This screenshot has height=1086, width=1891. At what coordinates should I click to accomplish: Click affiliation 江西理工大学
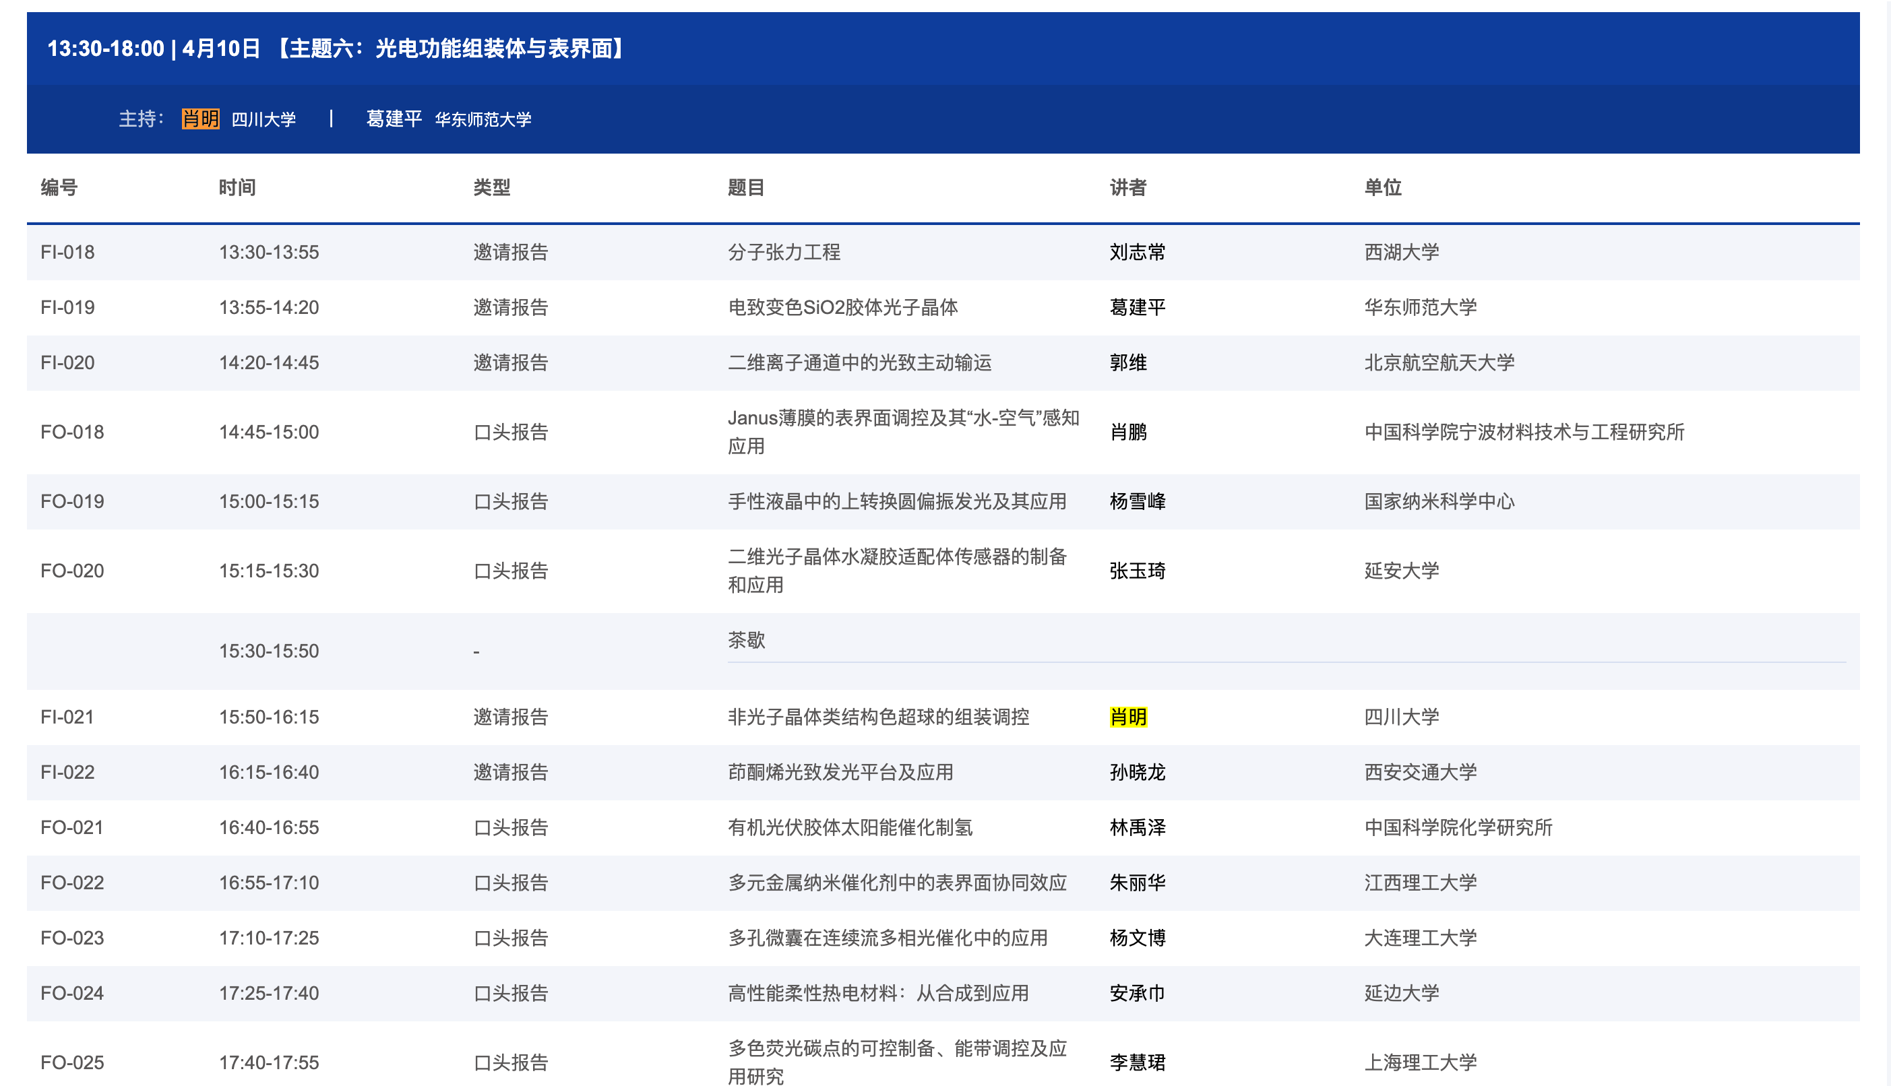coord(1421,883)
